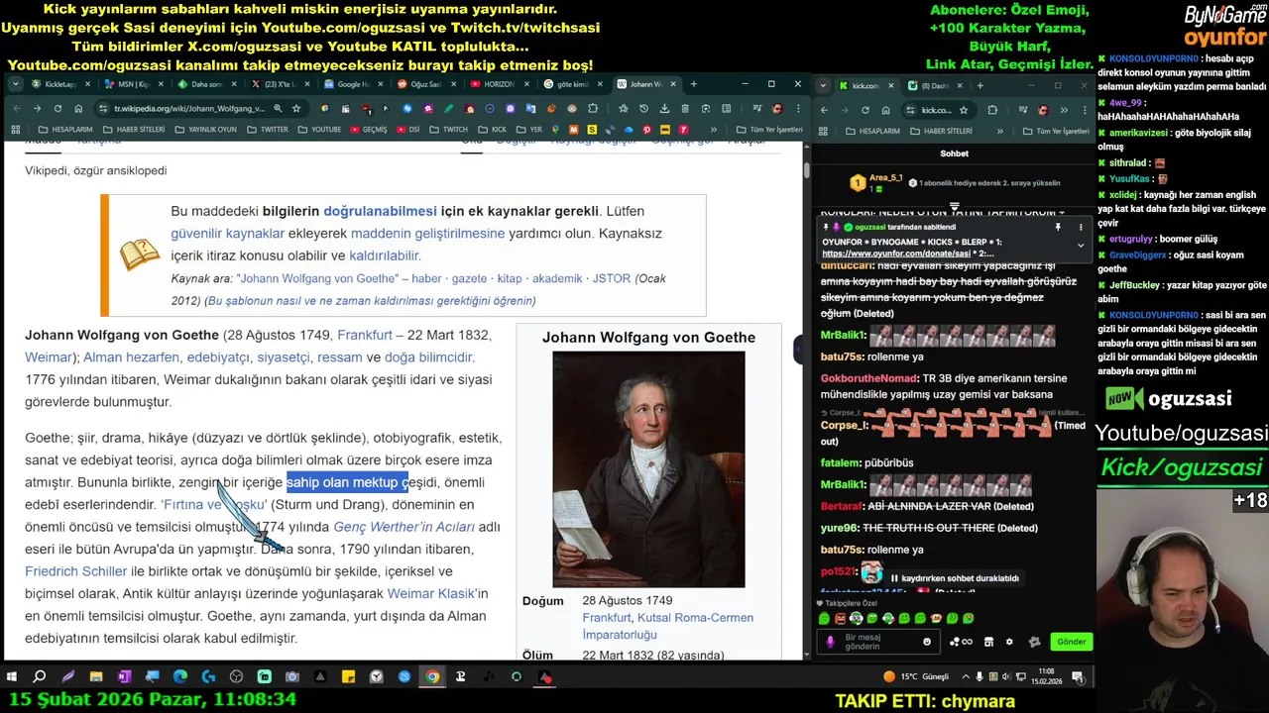Open profile avatar in kick browser toolbar
The width and height of the screenshot is (1269, 713).
pyautogui.click(x=1044, y=110)
